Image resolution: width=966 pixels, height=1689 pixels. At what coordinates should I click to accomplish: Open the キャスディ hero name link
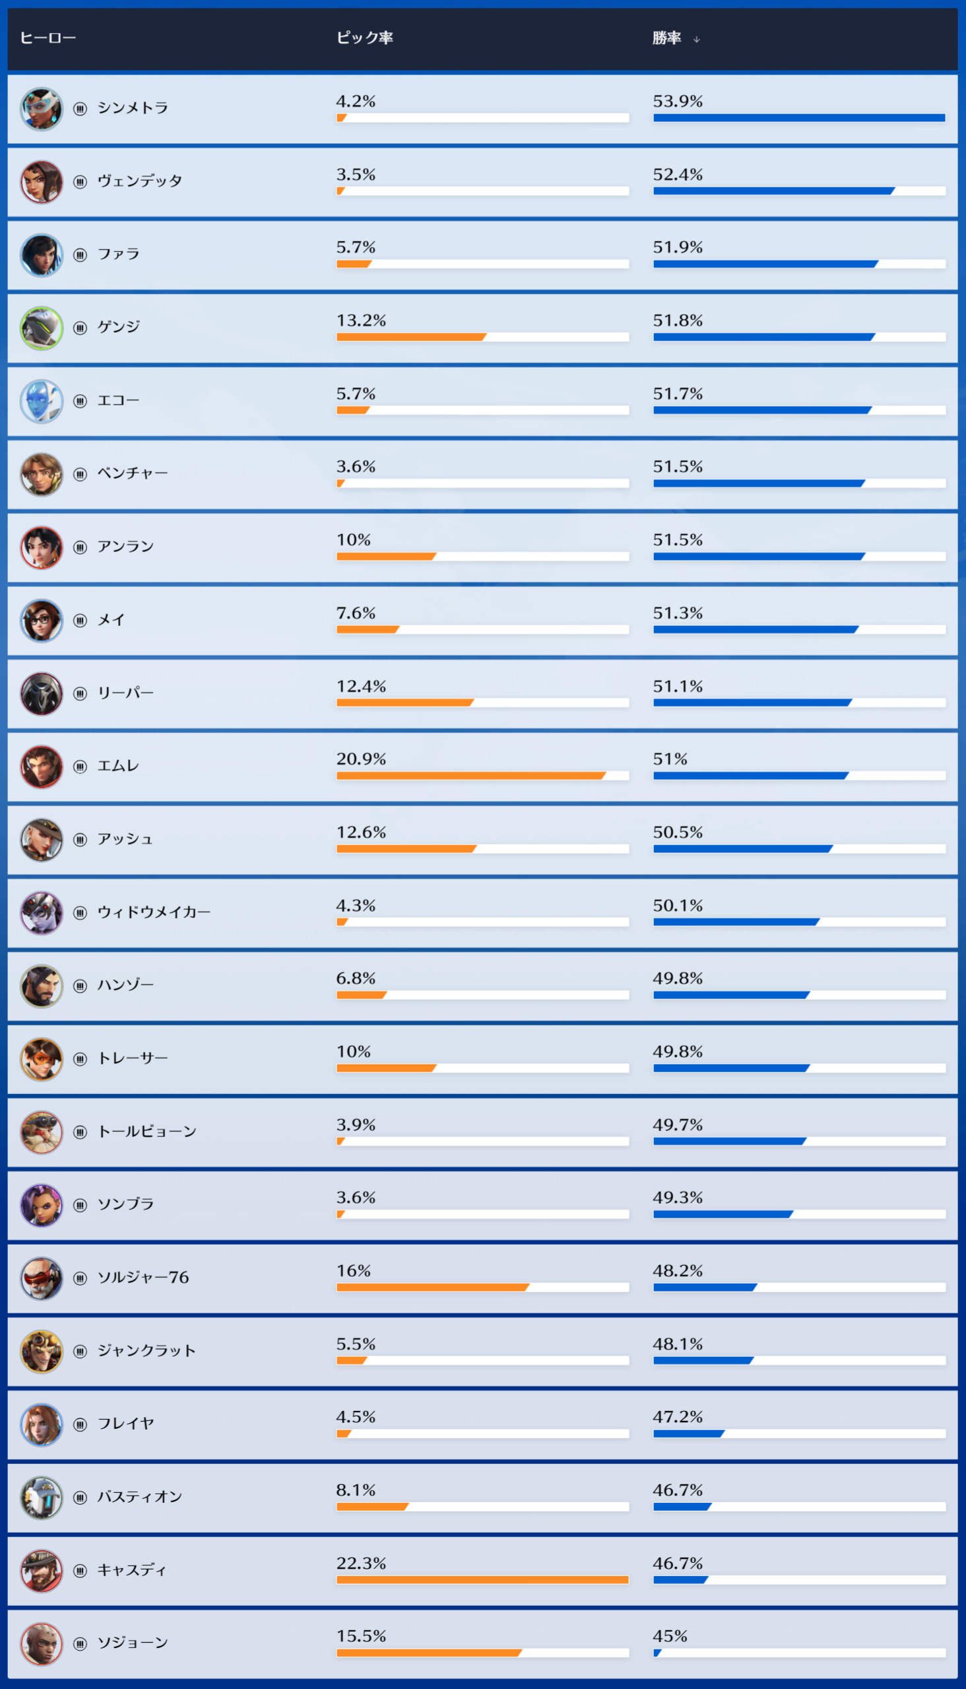(x=131, y=1570)
